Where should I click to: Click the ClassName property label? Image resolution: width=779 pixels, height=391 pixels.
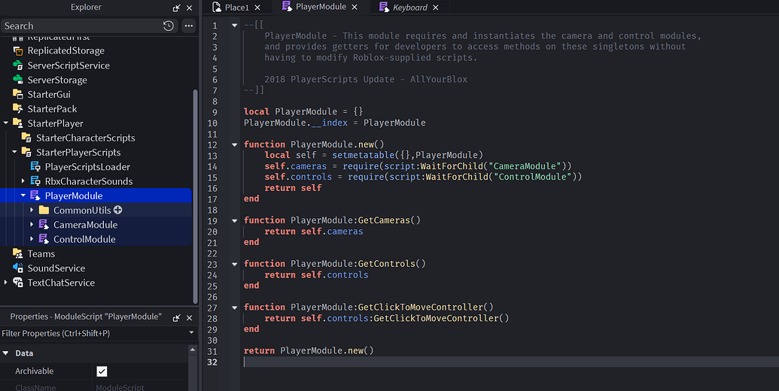[35, 387]
